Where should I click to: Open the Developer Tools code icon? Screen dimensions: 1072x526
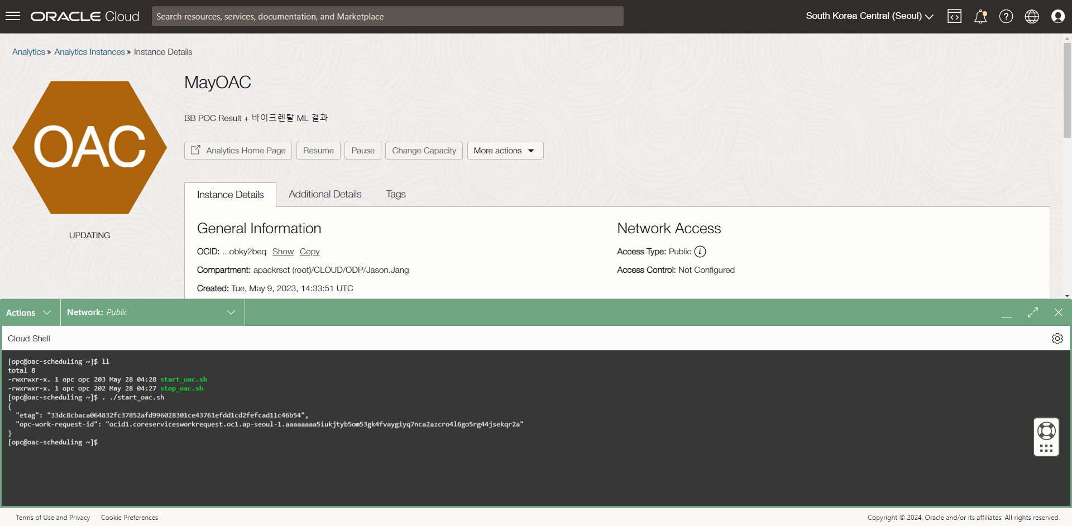pyautogui.click(x=955, y=16)
